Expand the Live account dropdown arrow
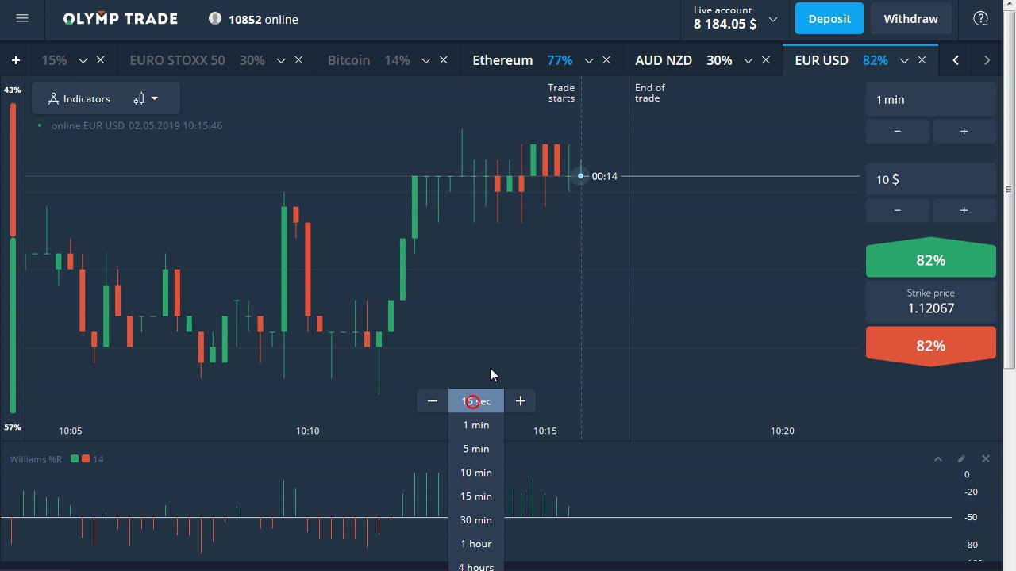 click(x=773, y=19)
